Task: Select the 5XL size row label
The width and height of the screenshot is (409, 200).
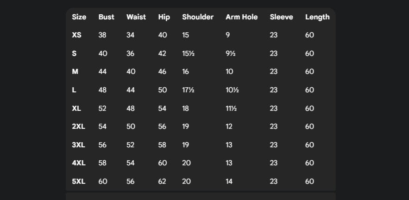Action: 78,182
